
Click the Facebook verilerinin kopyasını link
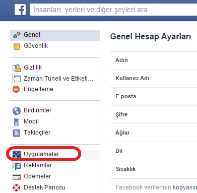click(x=185, y=187)
